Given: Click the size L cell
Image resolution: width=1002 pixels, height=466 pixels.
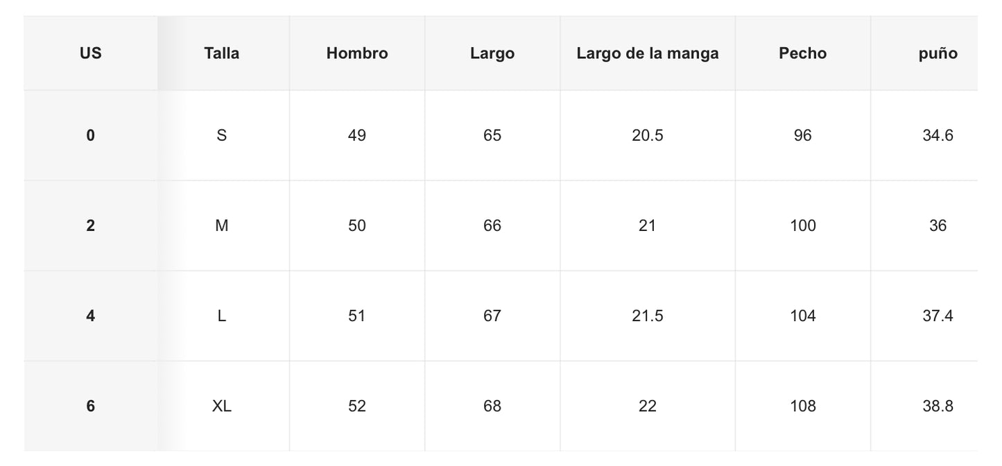Looking at the screenshot, I should pyautogui.click(x=222, y=316).
